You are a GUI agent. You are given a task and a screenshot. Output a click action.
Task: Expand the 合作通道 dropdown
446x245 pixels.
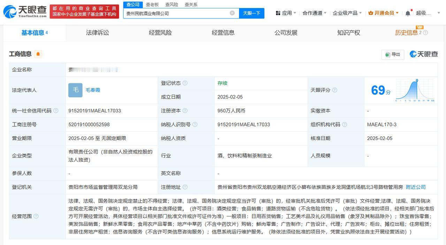[314, 13]
